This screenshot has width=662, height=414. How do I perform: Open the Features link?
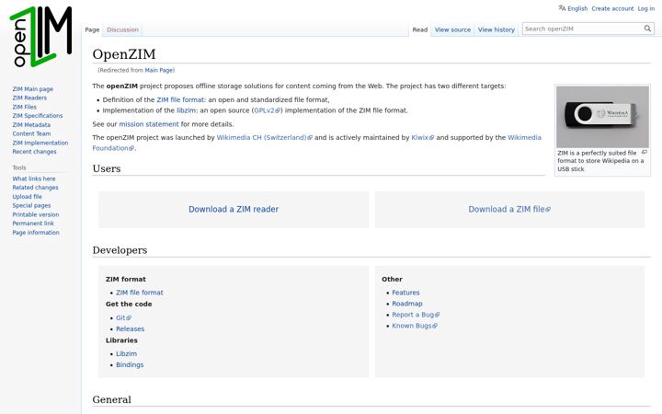point(405,293)
